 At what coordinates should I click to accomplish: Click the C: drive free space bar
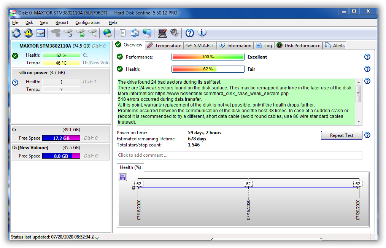(61, 138)
